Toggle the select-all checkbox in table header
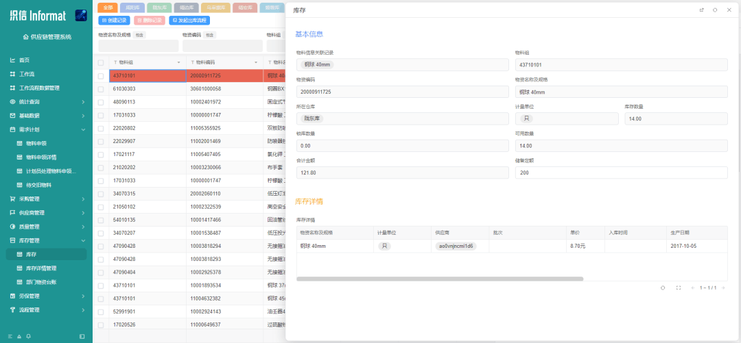 coord(101,62)
